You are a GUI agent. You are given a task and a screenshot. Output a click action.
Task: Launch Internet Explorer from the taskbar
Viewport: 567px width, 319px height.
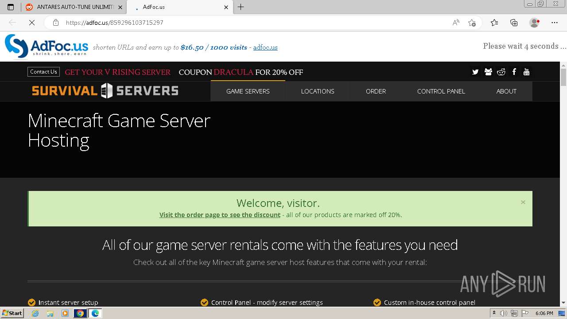pyautogui.click(x=35, y=313)
